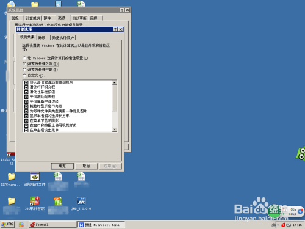Uncheck 平滑屏幕字体边缘 checkbox
This screenshot has height=229, width=305.
[x=26, y=101]
